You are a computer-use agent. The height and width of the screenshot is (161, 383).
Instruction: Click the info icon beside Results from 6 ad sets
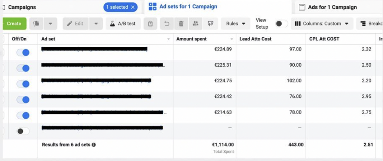tap(94, 145)
